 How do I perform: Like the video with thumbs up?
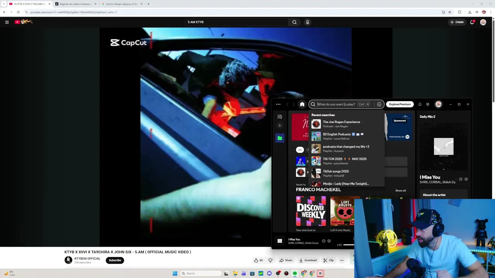pos(258,260)
